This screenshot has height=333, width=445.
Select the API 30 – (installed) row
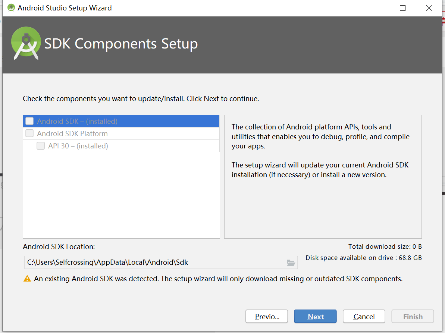[x=112, y=146]
